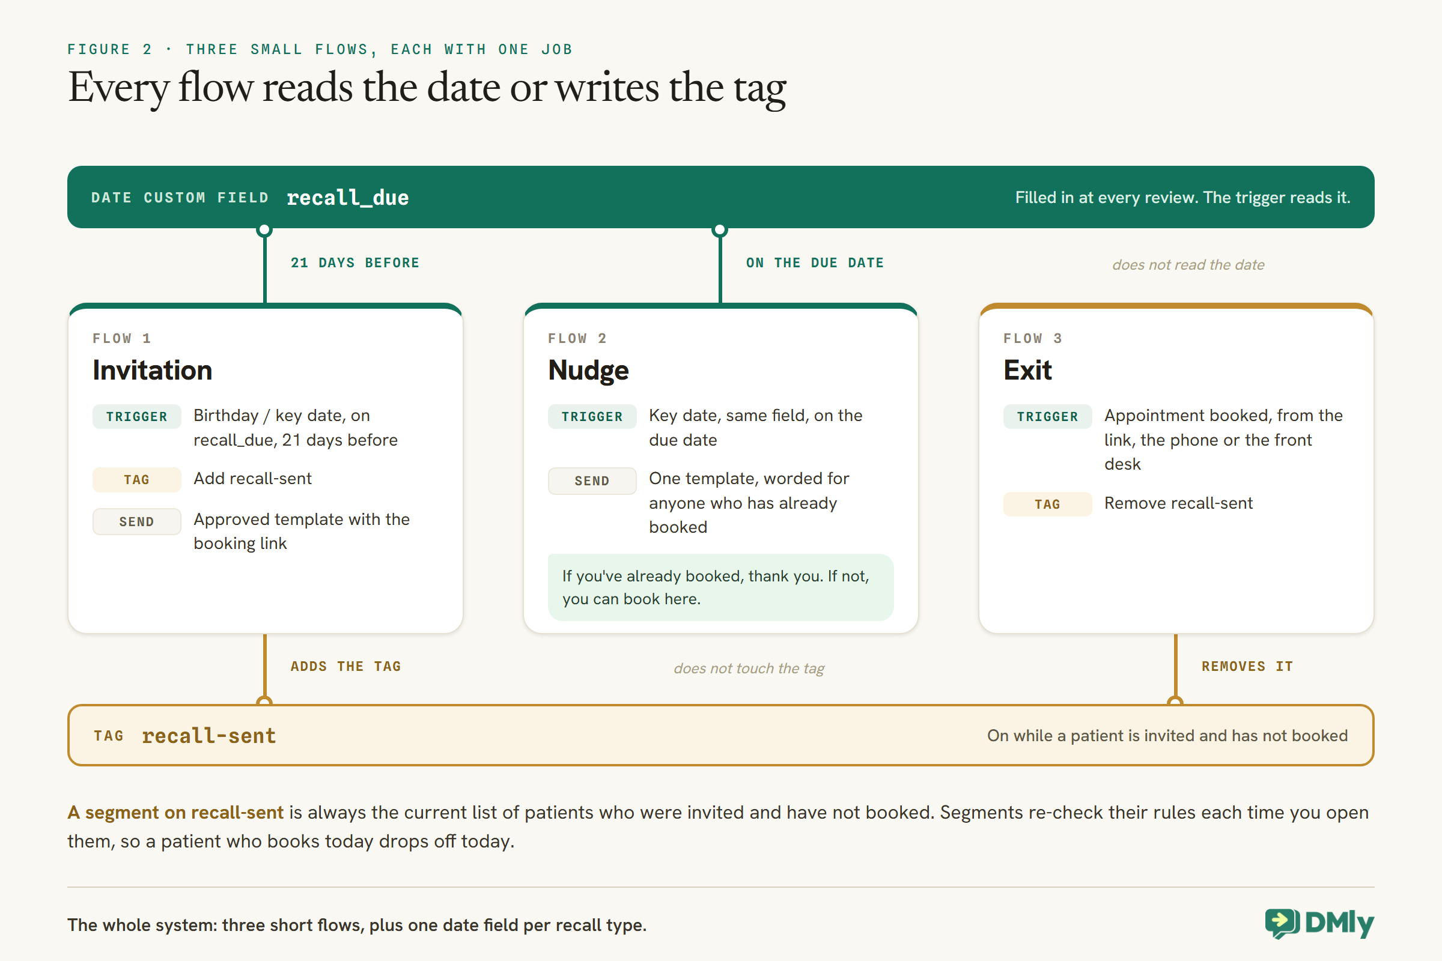Click the Nudge heading

tap(589, 370)
